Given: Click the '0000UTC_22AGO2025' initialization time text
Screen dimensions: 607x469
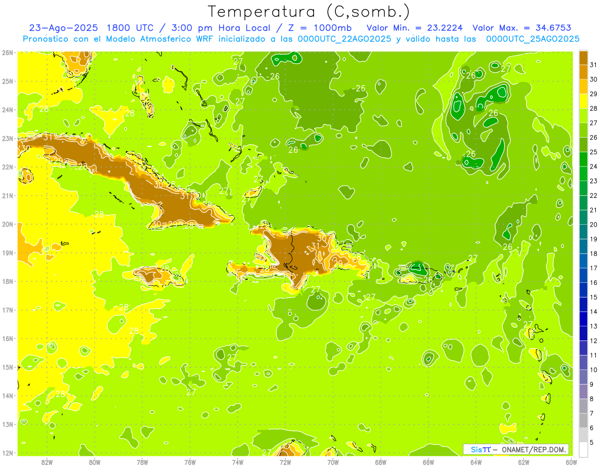Looking at the screenshot, I should click(344, 39).
